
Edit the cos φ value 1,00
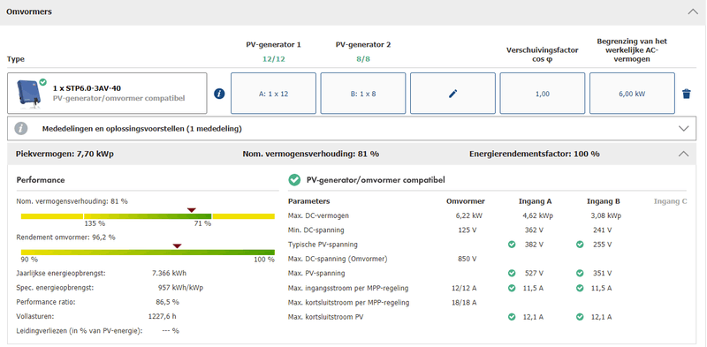coord(543,94)
